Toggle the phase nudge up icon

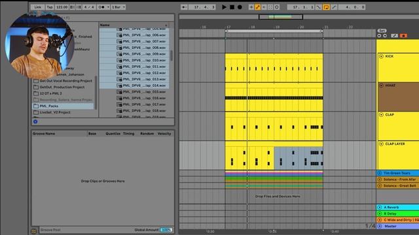(79, 7)
